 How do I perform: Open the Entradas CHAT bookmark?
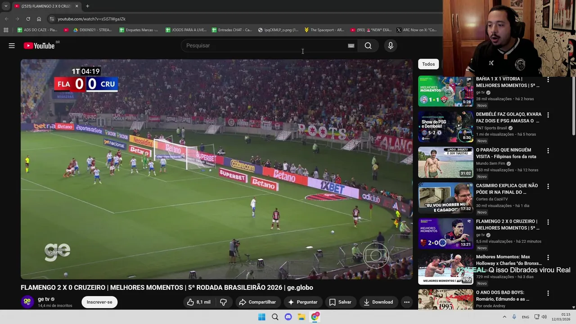click(x=231, y=30)
